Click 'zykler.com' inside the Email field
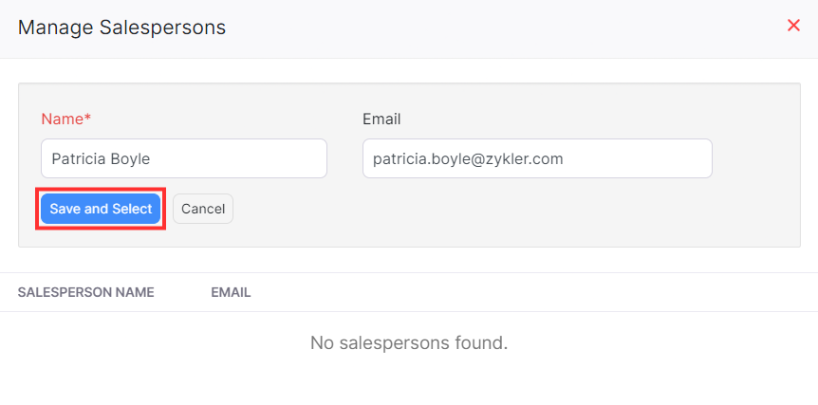818x405 pixels. click(529, 158)
